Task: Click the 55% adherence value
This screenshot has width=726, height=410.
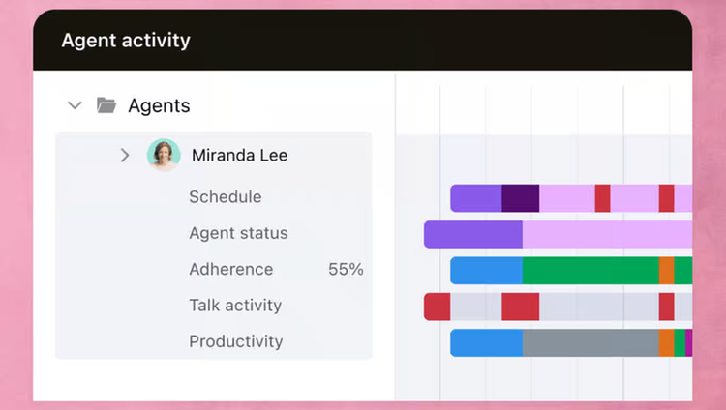Action: [346, 269]
